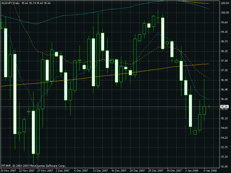Click the 6 Dec 2007 time axis label
The image size is (231, 173).
[x=81, y=170]
